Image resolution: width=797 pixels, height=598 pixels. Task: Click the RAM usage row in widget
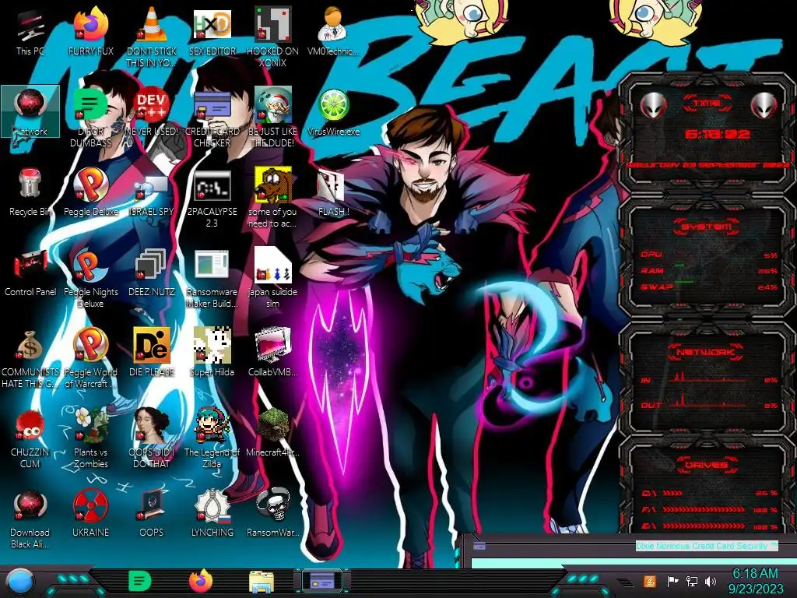pos(710,270)
